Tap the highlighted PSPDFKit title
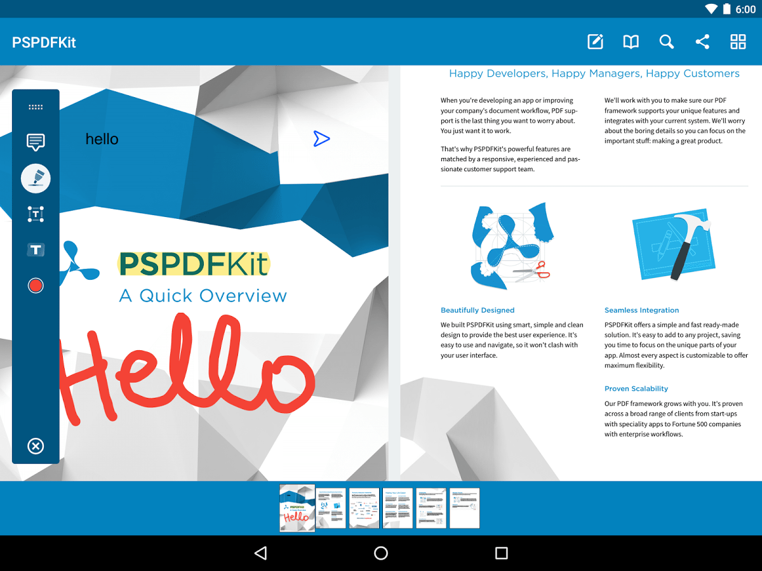This screenshot has height=571, width=762. click(x=194, y=264)
